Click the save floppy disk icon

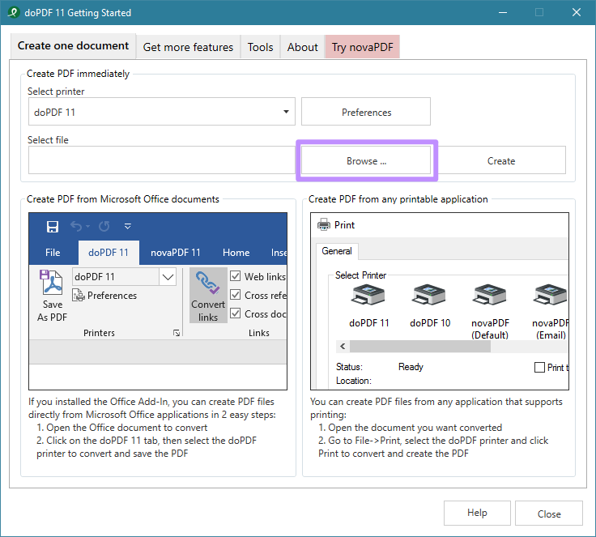[x=53, y=227]
